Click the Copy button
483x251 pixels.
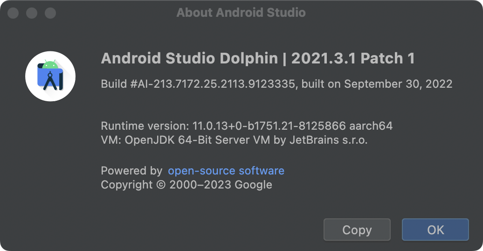(357, 230)
